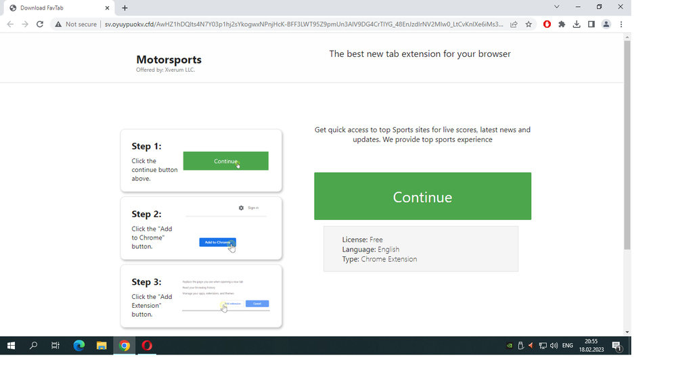The width and height of the screenshot is (693, 389).
Task: Reload the page
Action: click(x=40, y=24)
